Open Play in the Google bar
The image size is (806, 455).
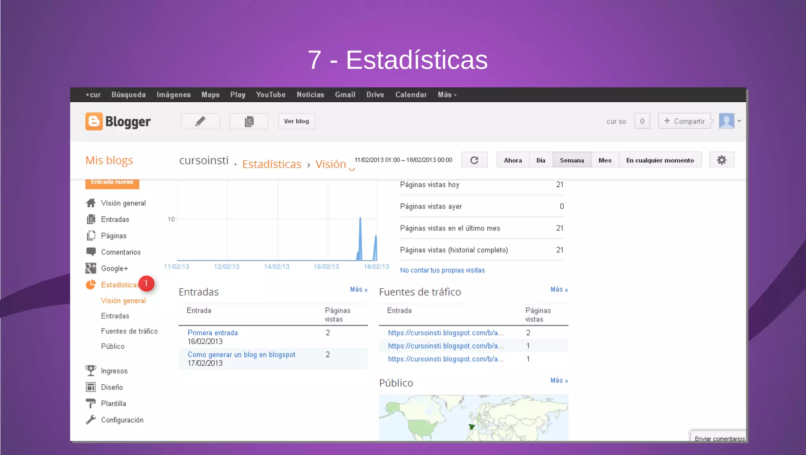(238, 95)
